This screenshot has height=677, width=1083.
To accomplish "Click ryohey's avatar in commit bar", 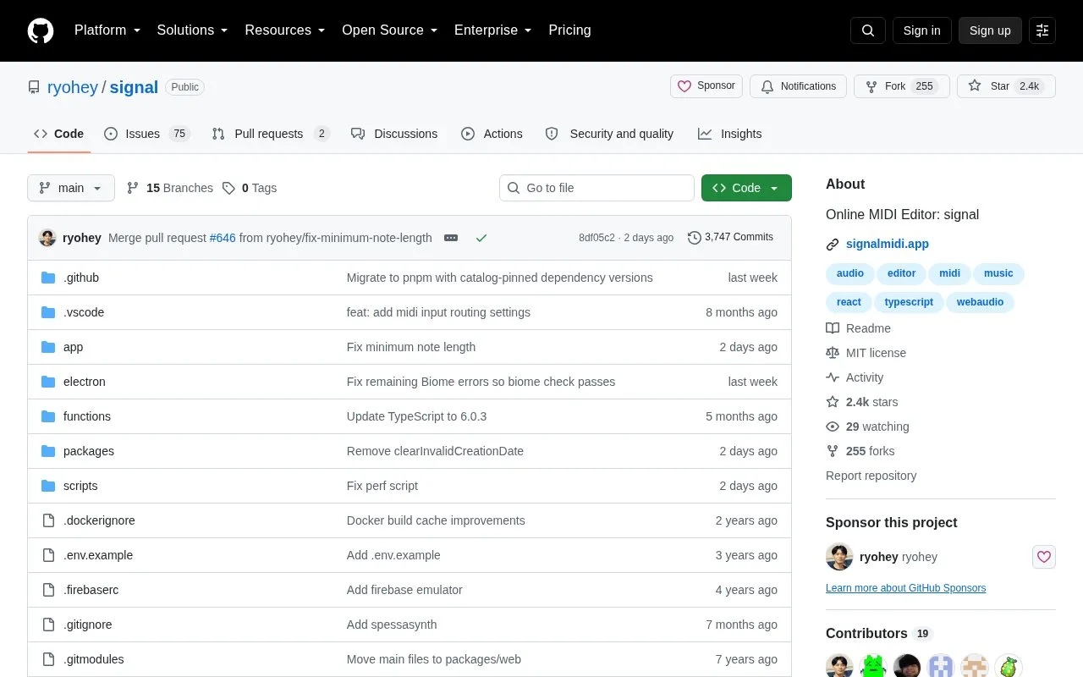I will (47, 238).
